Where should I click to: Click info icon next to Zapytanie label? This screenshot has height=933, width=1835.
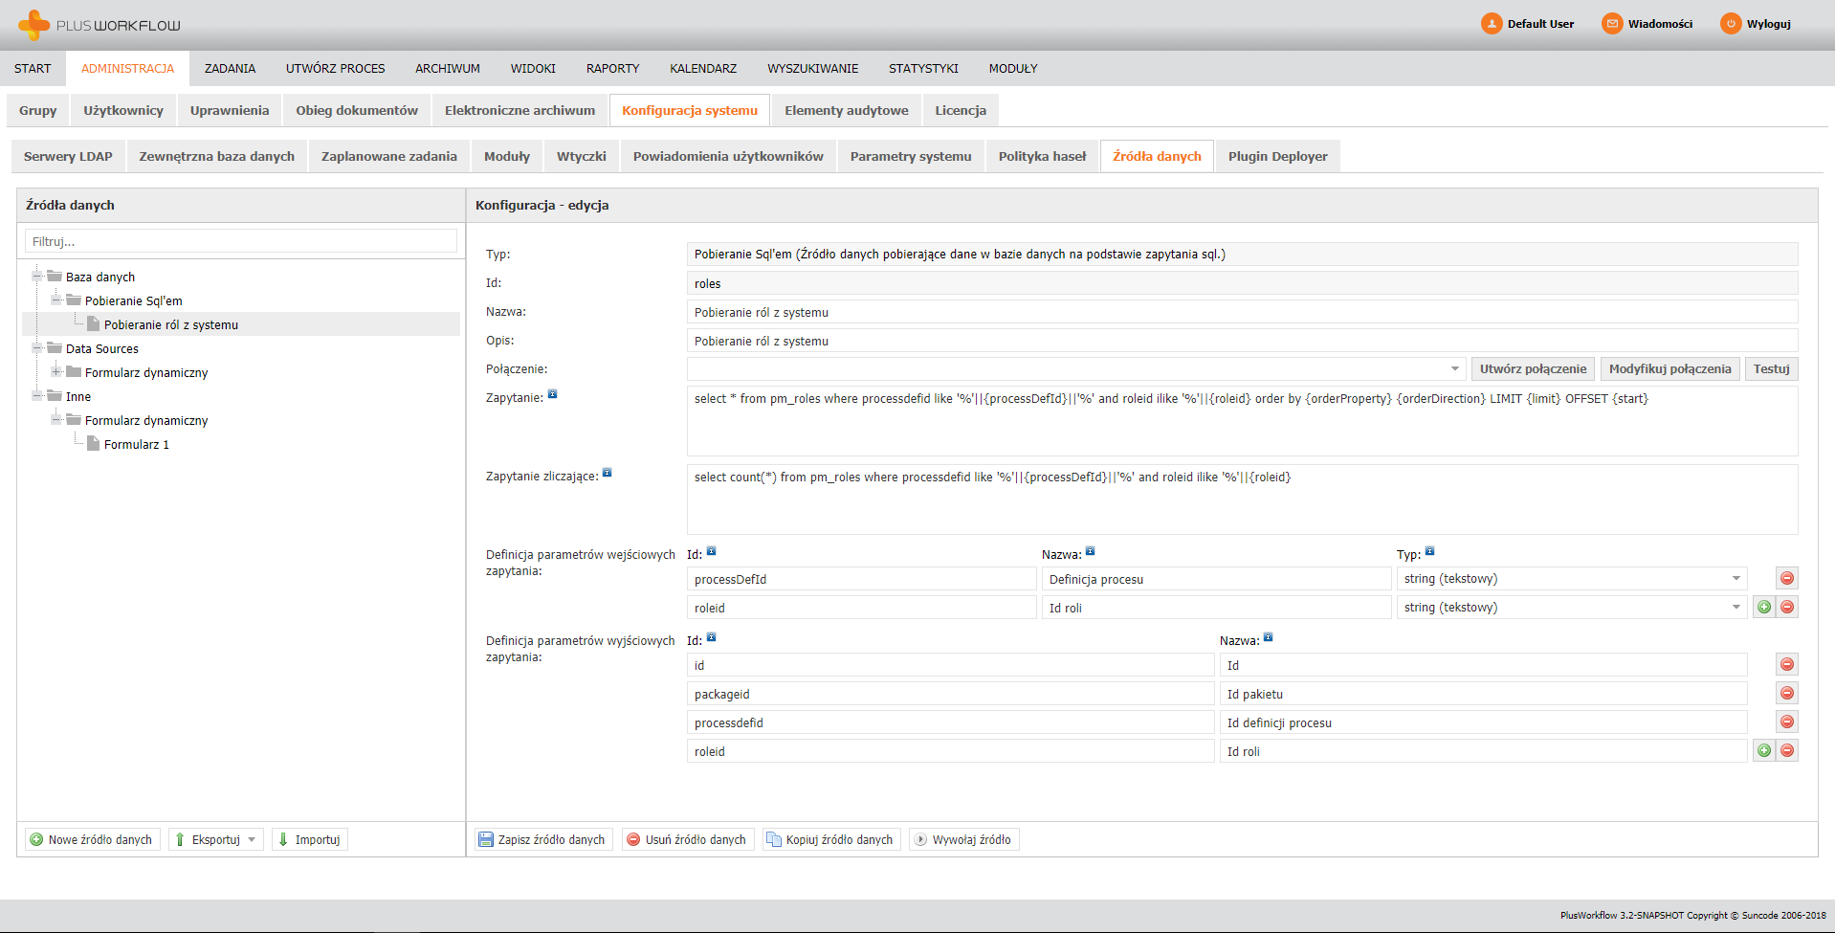(552, 394)
